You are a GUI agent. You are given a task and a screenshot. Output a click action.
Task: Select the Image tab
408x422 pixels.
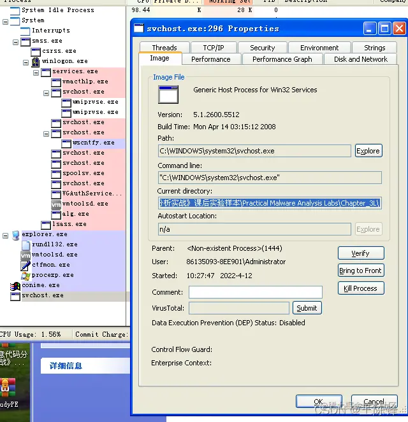pyautogui.click(x=160, y=58)
